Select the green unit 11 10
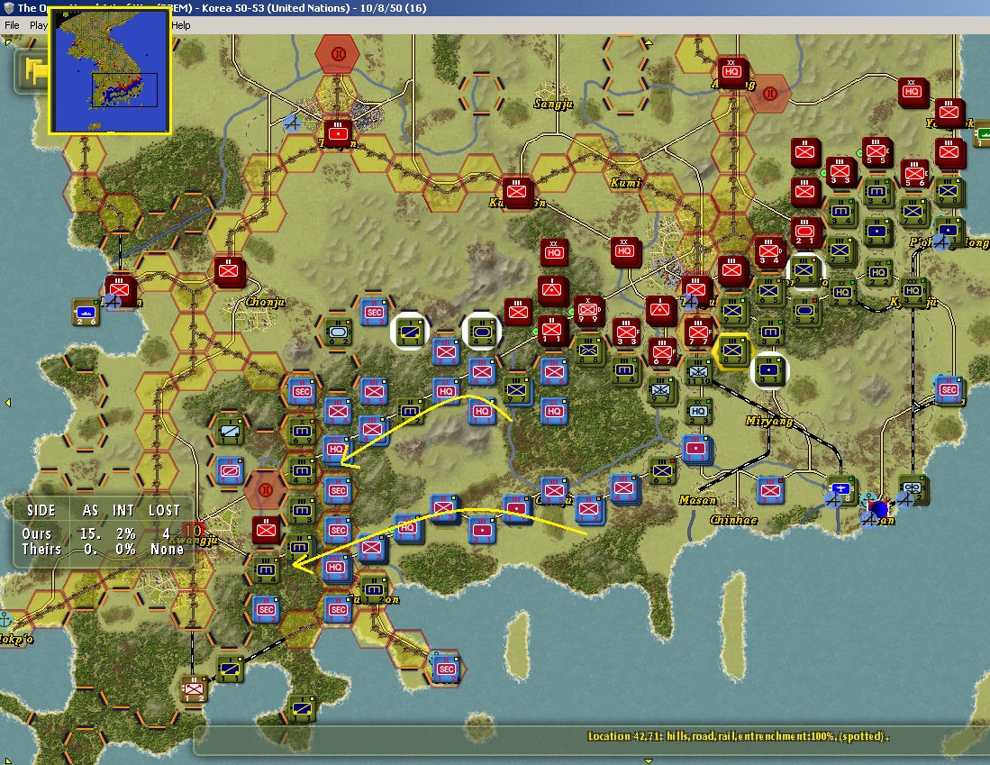Screen dimensions: 990x765 [697, 371]
